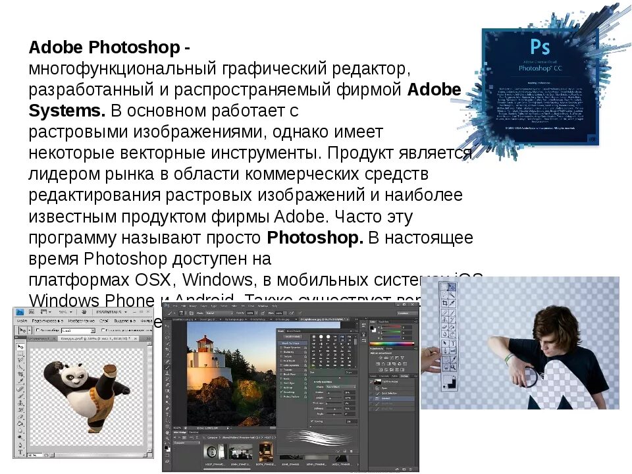The image size is (632, 474).
Task: Select Brush tool in lighthouse window toolbox
Action: [167, 367]
